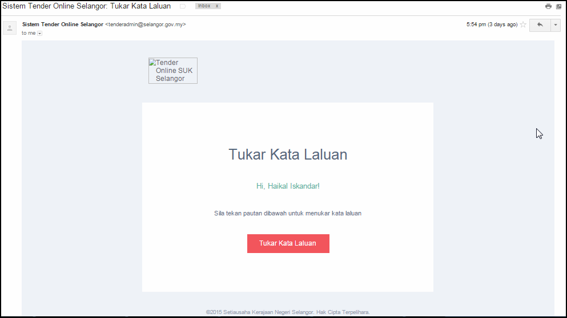Click the 'Sila tekan pautan dibawah' instruction text
567x318 pixels.
pyautogui.click(x=288, y=213)
